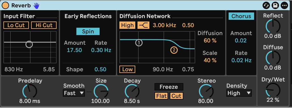292x108 pixels.
Task: Toggle the Reverb device activator button
Action: 5,5
